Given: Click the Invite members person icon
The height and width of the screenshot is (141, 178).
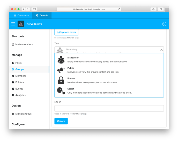Looking at the screenshot, I should click(13, 44).
